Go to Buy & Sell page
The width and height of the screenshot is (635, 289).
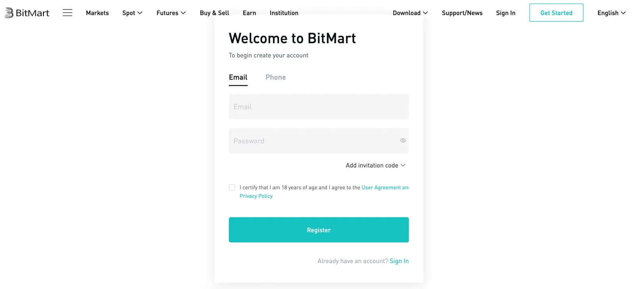(x=214, y=13)
